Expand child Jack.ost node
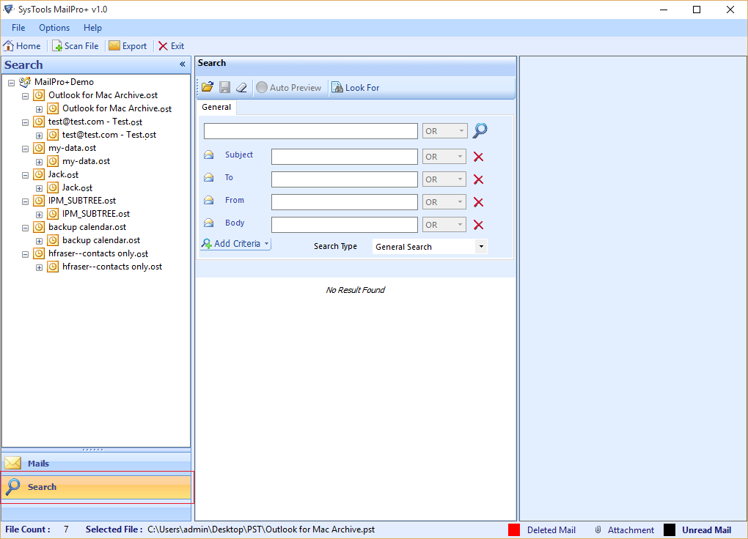The width and height of the screenshot is (748, 539). tap(39, 189)
